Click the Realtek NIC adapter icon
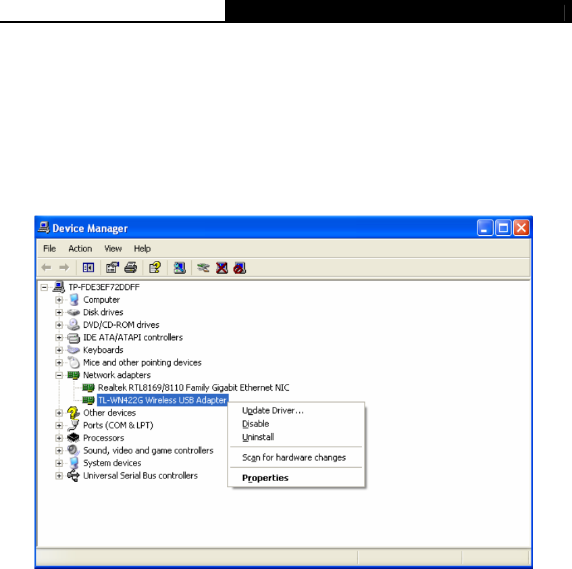Screen dimensions: 572x569 coord(88,388)
